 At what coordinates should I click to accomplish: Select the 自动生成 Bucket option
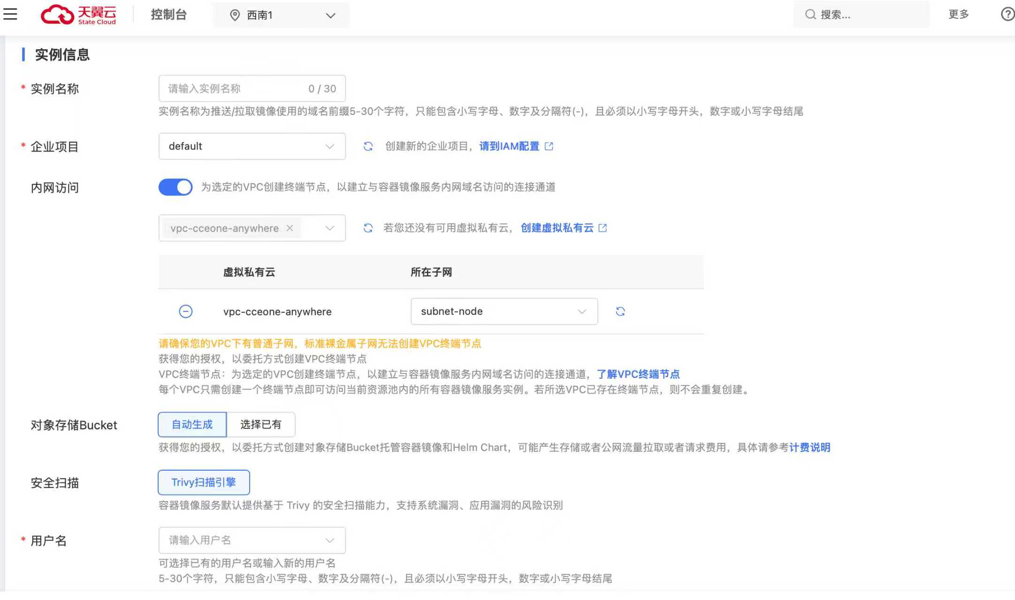[x=192, y=425]
